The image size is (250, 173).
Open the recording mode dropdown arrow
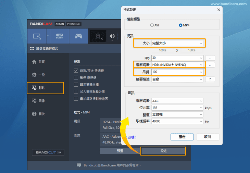point(48,36)
